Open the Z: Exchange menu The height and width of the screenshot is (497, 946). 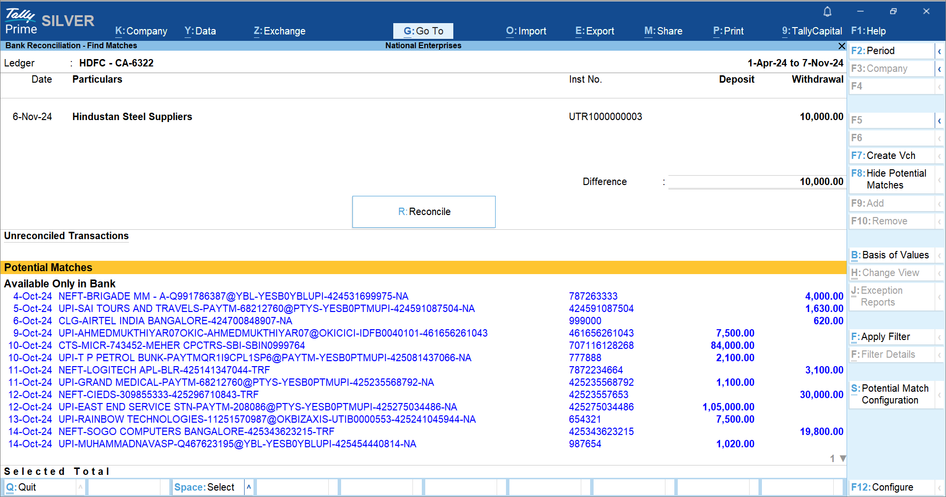(x=280, y=31)
